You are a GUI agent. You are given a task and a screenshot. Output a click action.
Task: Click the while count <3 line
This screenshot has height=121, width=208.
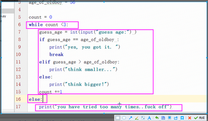pyautogui.click(x=48, y=25)
